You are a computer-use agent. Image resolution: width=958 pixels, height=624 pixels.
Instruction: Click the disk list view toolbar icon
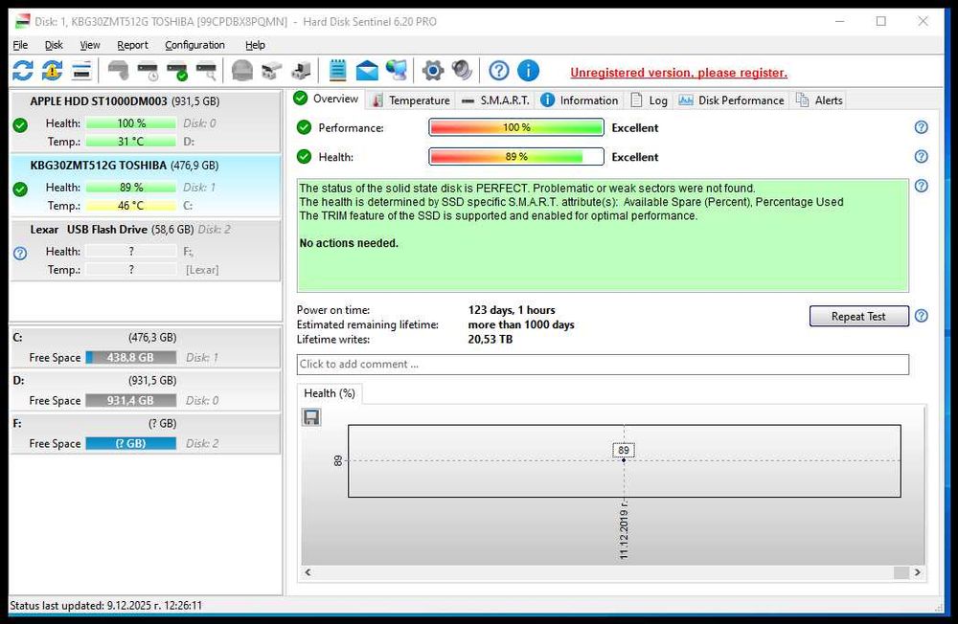pyautogui.click(x=81, y=71)
